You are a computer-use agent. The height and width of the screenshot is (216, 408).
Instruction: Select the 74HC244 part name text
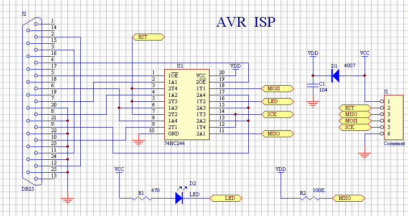tap(174, 144)
